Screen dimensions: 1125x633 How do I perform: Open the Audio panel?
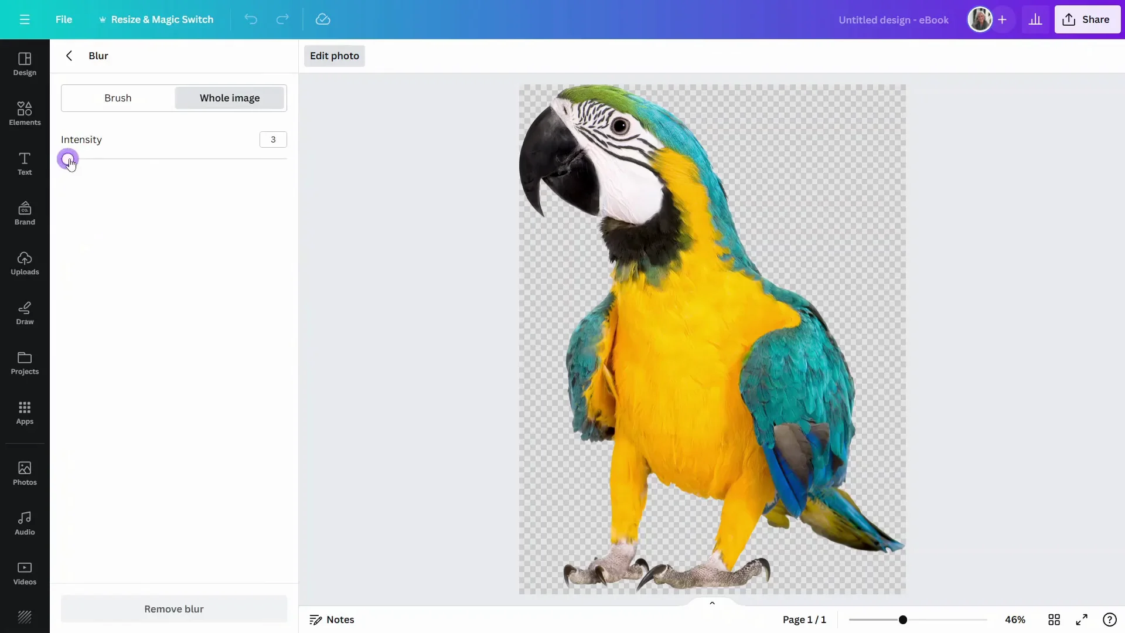point(24,522)
